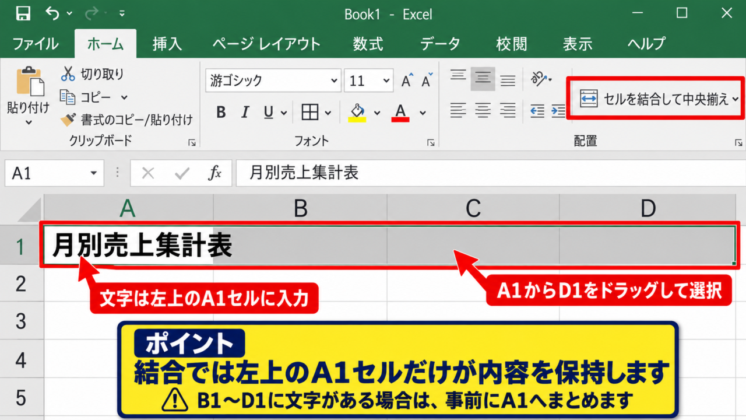Select column C header
Viewport: 746px width, 420px height.
473,208
